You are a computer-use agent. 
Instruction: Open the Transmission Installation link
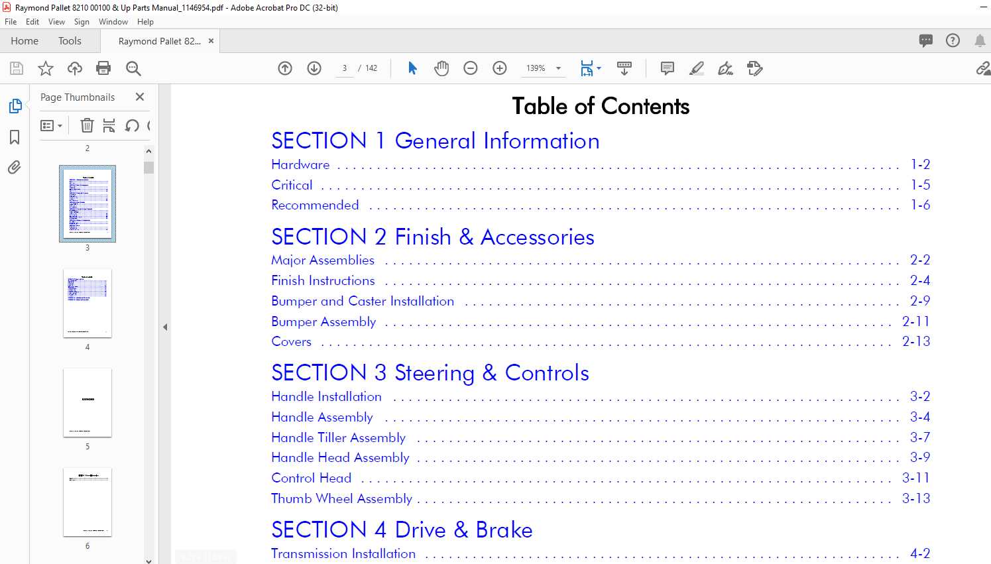pyautogui.click(x=343, y=553)
